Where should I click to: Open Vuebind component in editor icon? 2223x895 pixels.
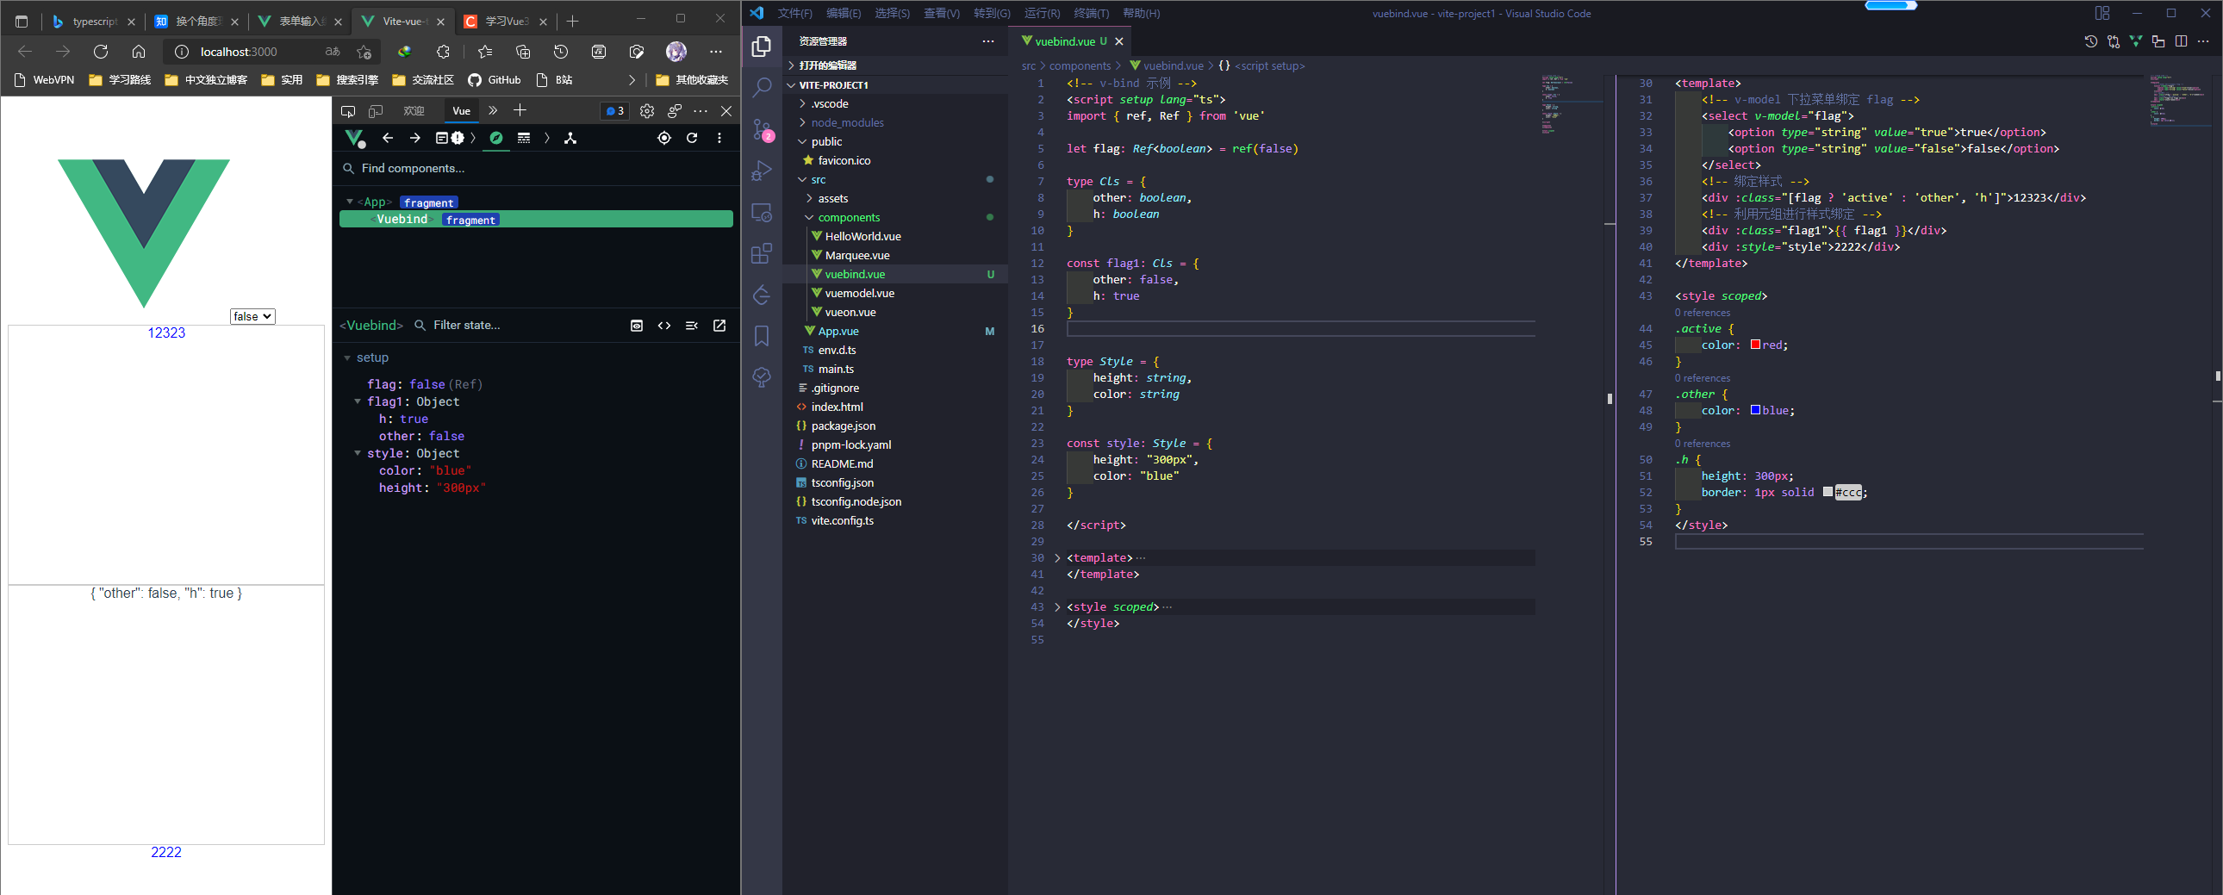(719, 326)
